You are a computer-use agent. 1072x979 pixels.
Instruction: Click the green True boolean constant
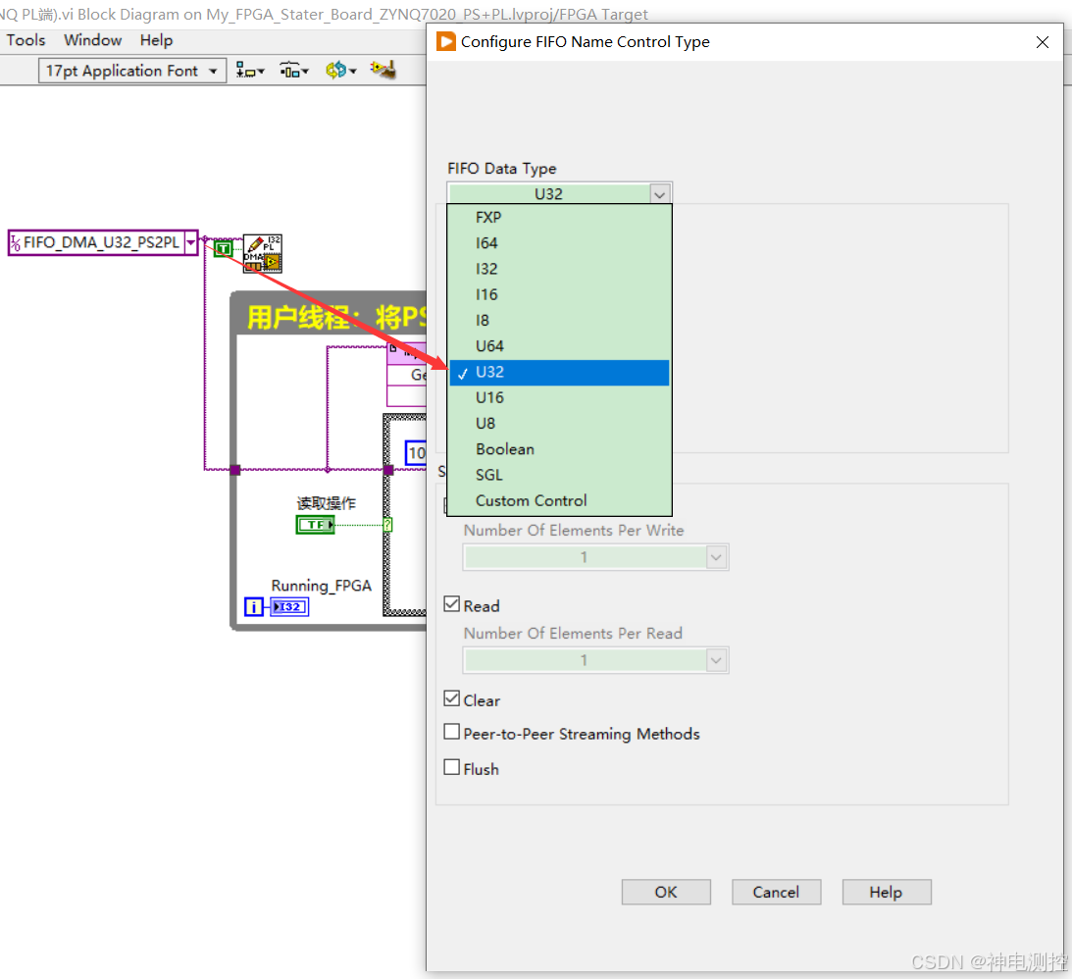point(223,248)
